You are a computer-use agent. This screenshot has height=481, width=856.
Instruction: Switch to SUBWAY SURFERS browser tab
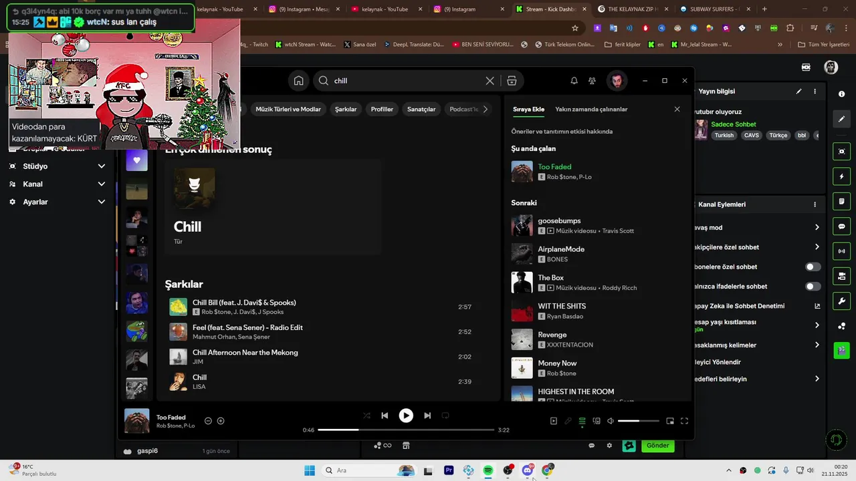(x=714, y=9)
